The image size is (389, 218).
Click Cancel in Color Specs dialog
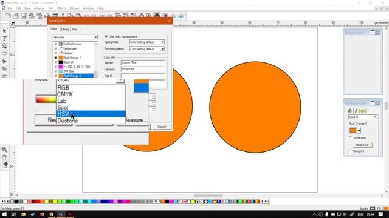(x=162, y=127)
